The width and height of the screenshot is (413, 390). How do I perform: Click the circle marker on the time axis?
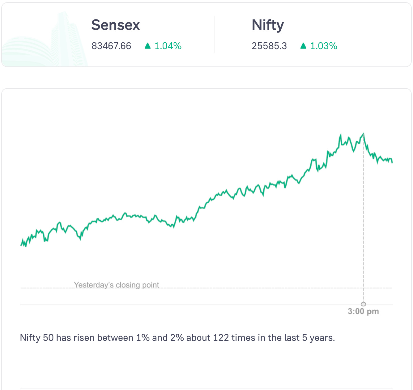point(364,304)
